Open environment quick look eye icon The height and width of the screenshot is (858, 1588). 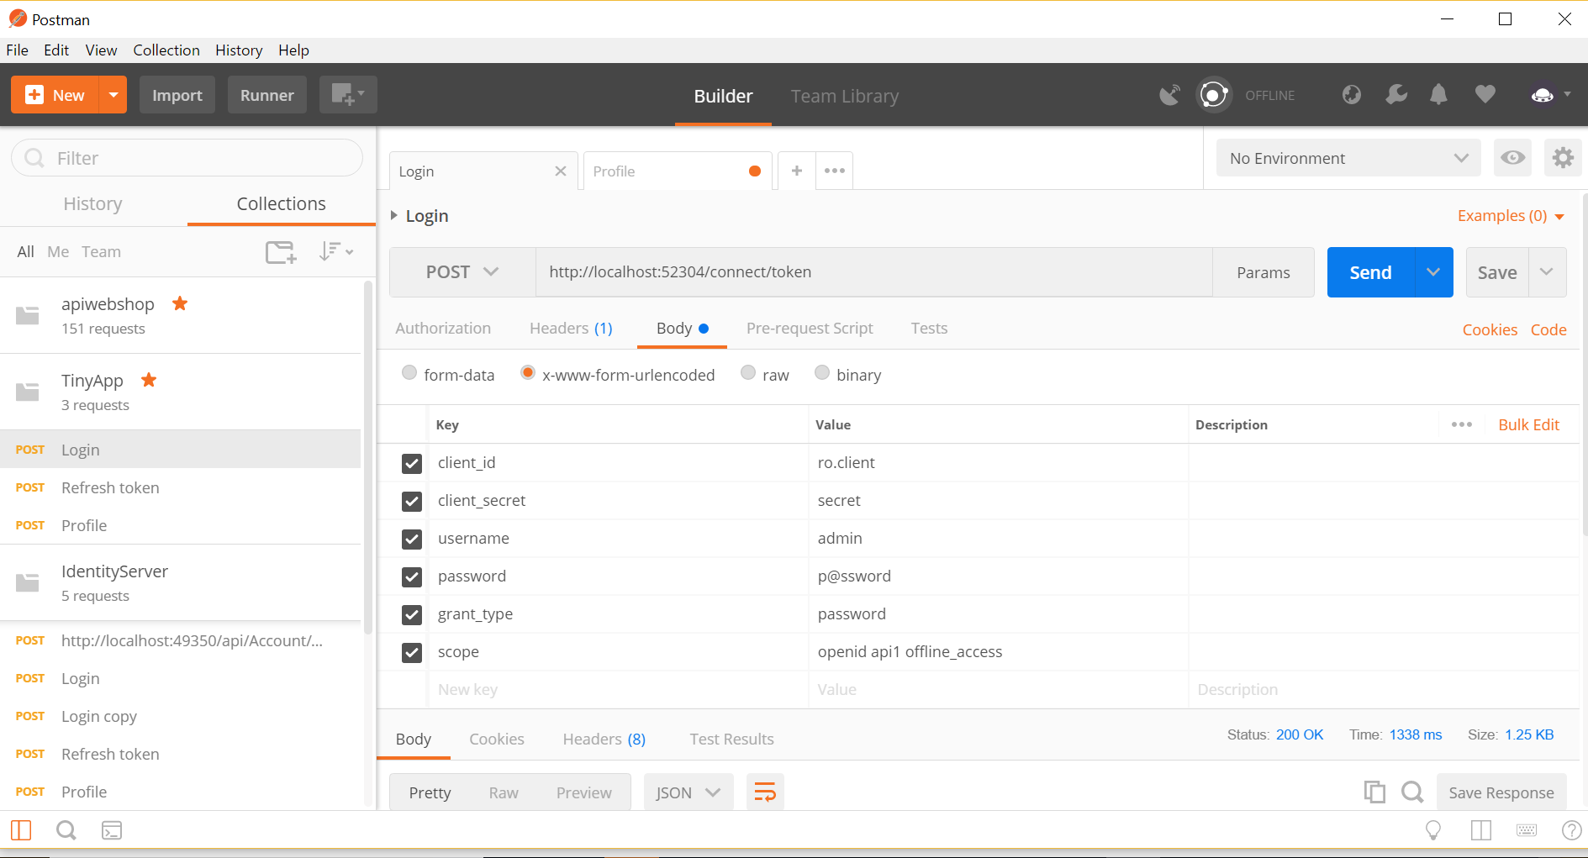(1512, 158)
